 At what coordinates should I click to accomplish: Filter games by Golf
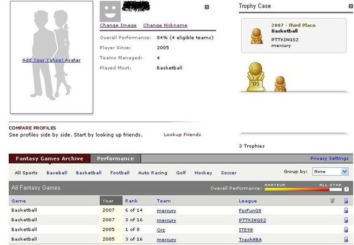click(x=181, y=173)
